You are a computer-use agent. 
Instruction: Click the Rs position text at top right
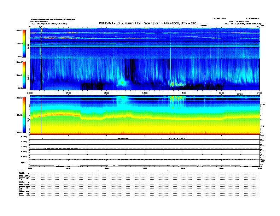243,24
